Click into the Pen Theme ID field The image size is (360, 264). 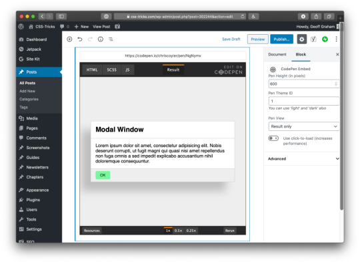click(304, 101)
